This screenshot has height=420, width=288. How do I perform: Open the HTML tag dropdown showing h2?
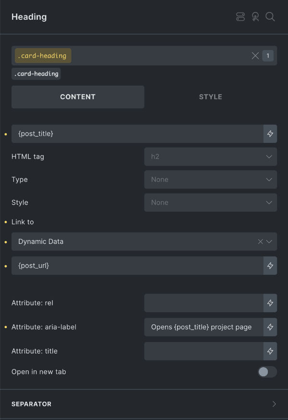pos(210,156)
